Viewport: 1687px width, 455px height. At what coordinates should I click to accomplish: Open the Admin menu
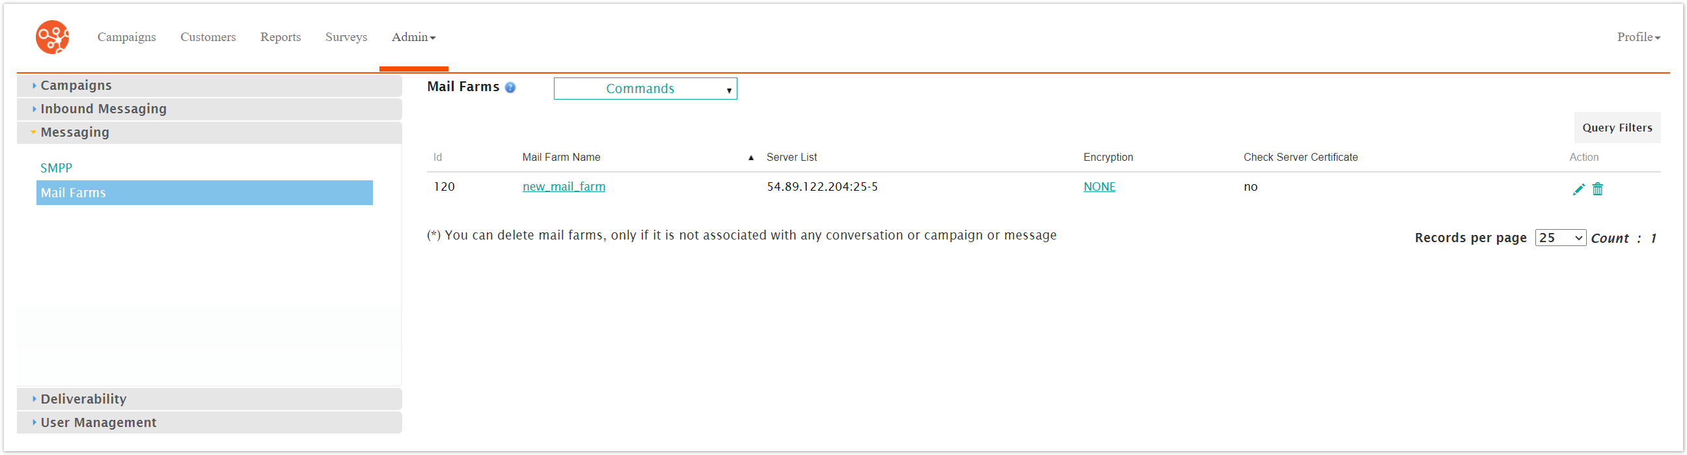(x=413, y=37)
